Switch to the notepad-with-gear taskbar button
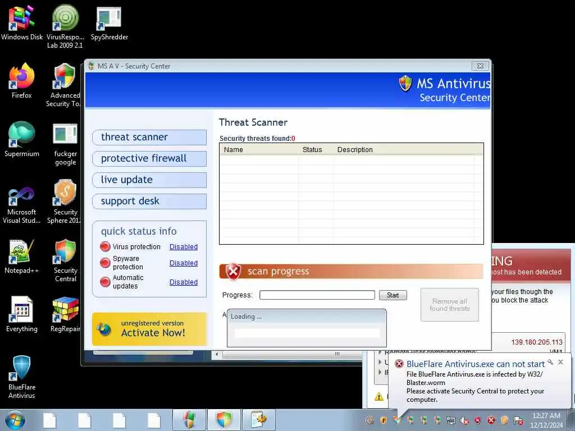The image size is (575, 431). (x=258, y=420)
